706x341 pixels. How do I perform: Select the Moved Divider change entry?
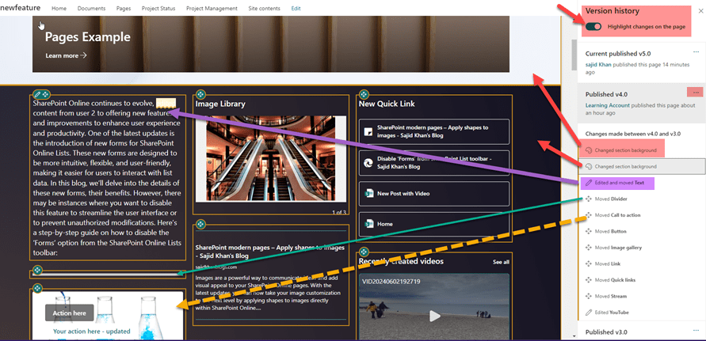611,199
